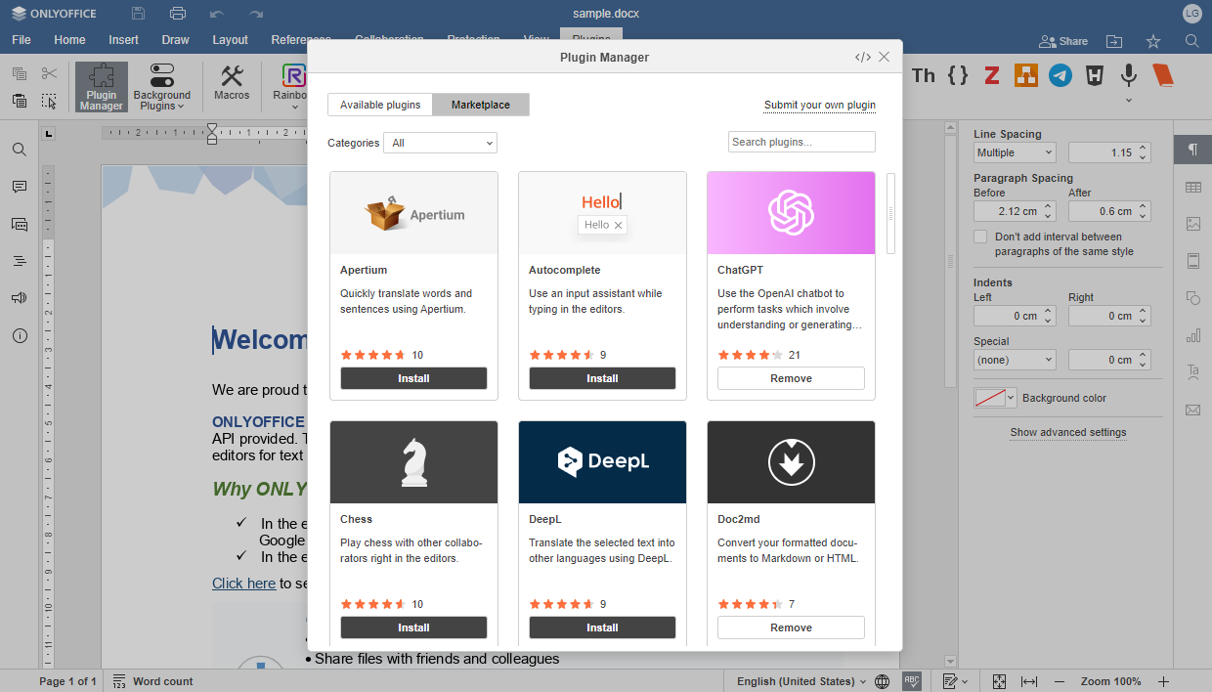Screen dimensions: 1212x692
Task: Install the DeepL plugin
Action: click(x=602, y=627)
